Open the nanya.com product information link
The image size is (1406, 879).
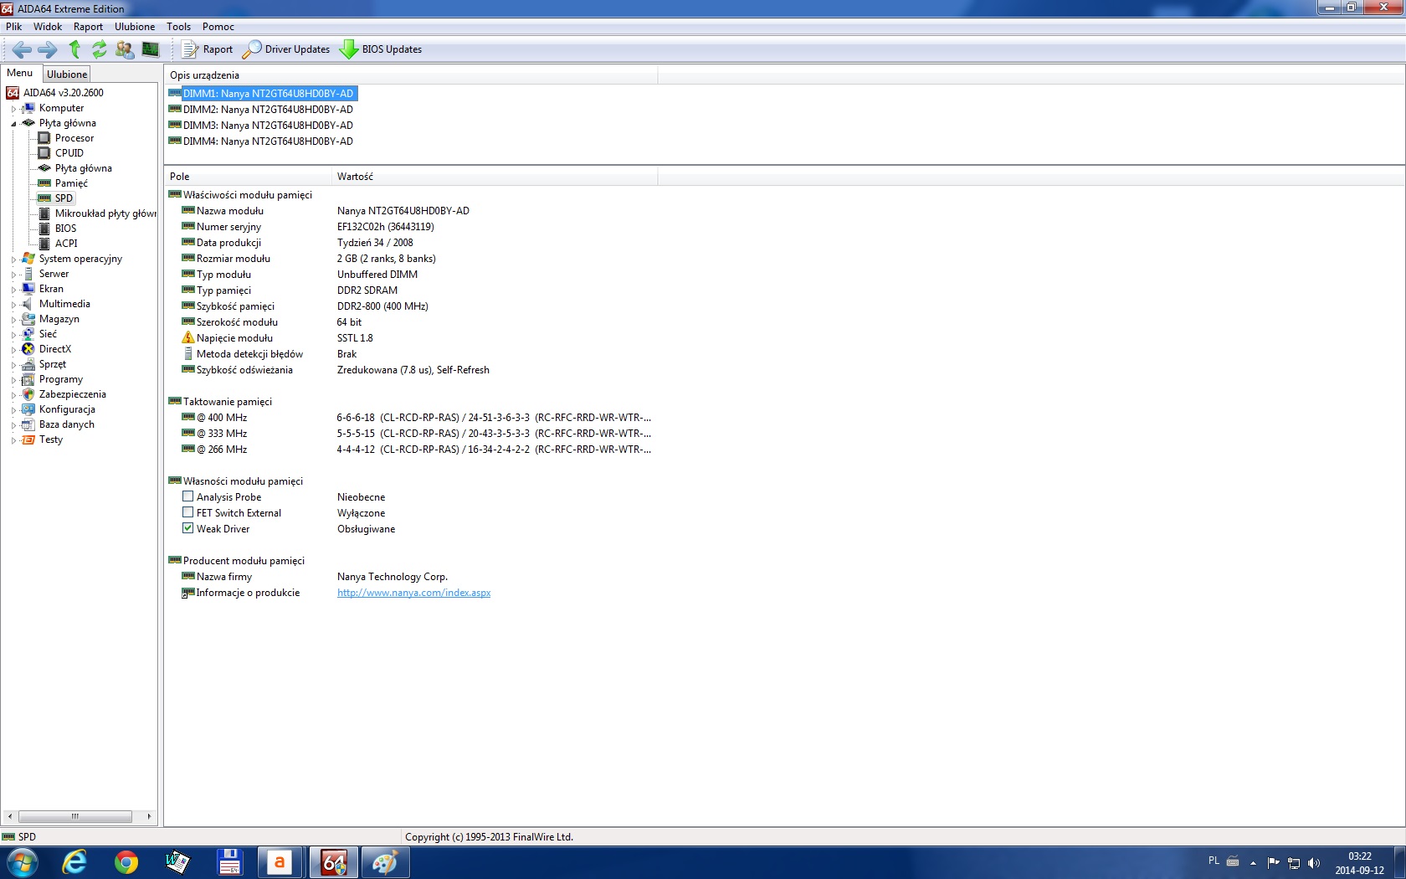pyautogui.click(x=414, y=593)
